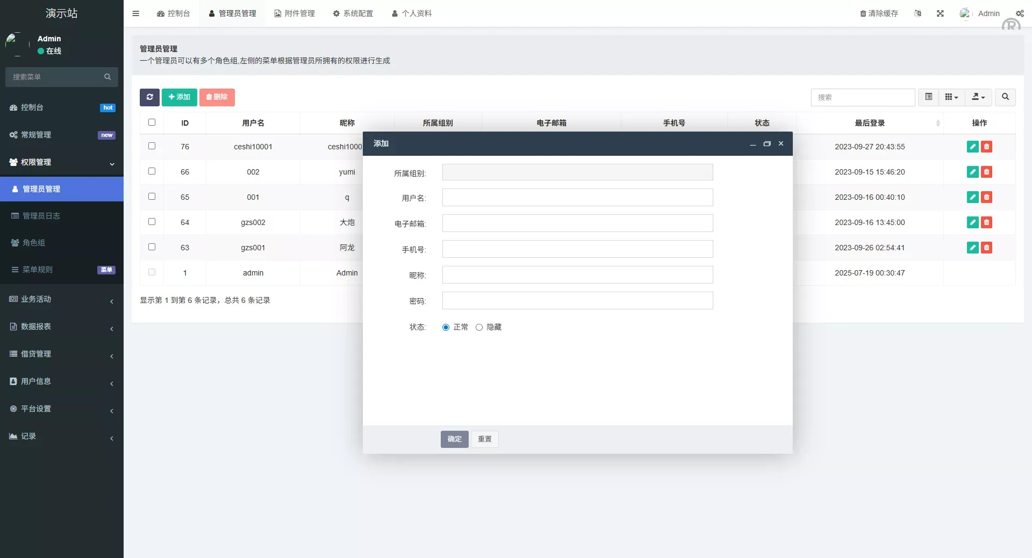Click the 确定 button in the add dialog

pyautogui.click(x=454, y=439)
